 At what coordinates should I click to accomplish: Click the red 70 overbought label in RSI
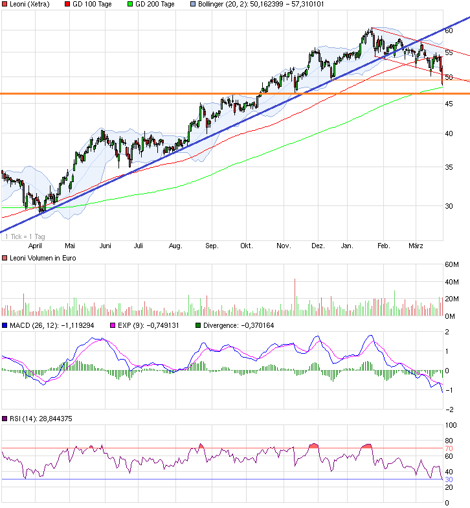pos(448,448)
